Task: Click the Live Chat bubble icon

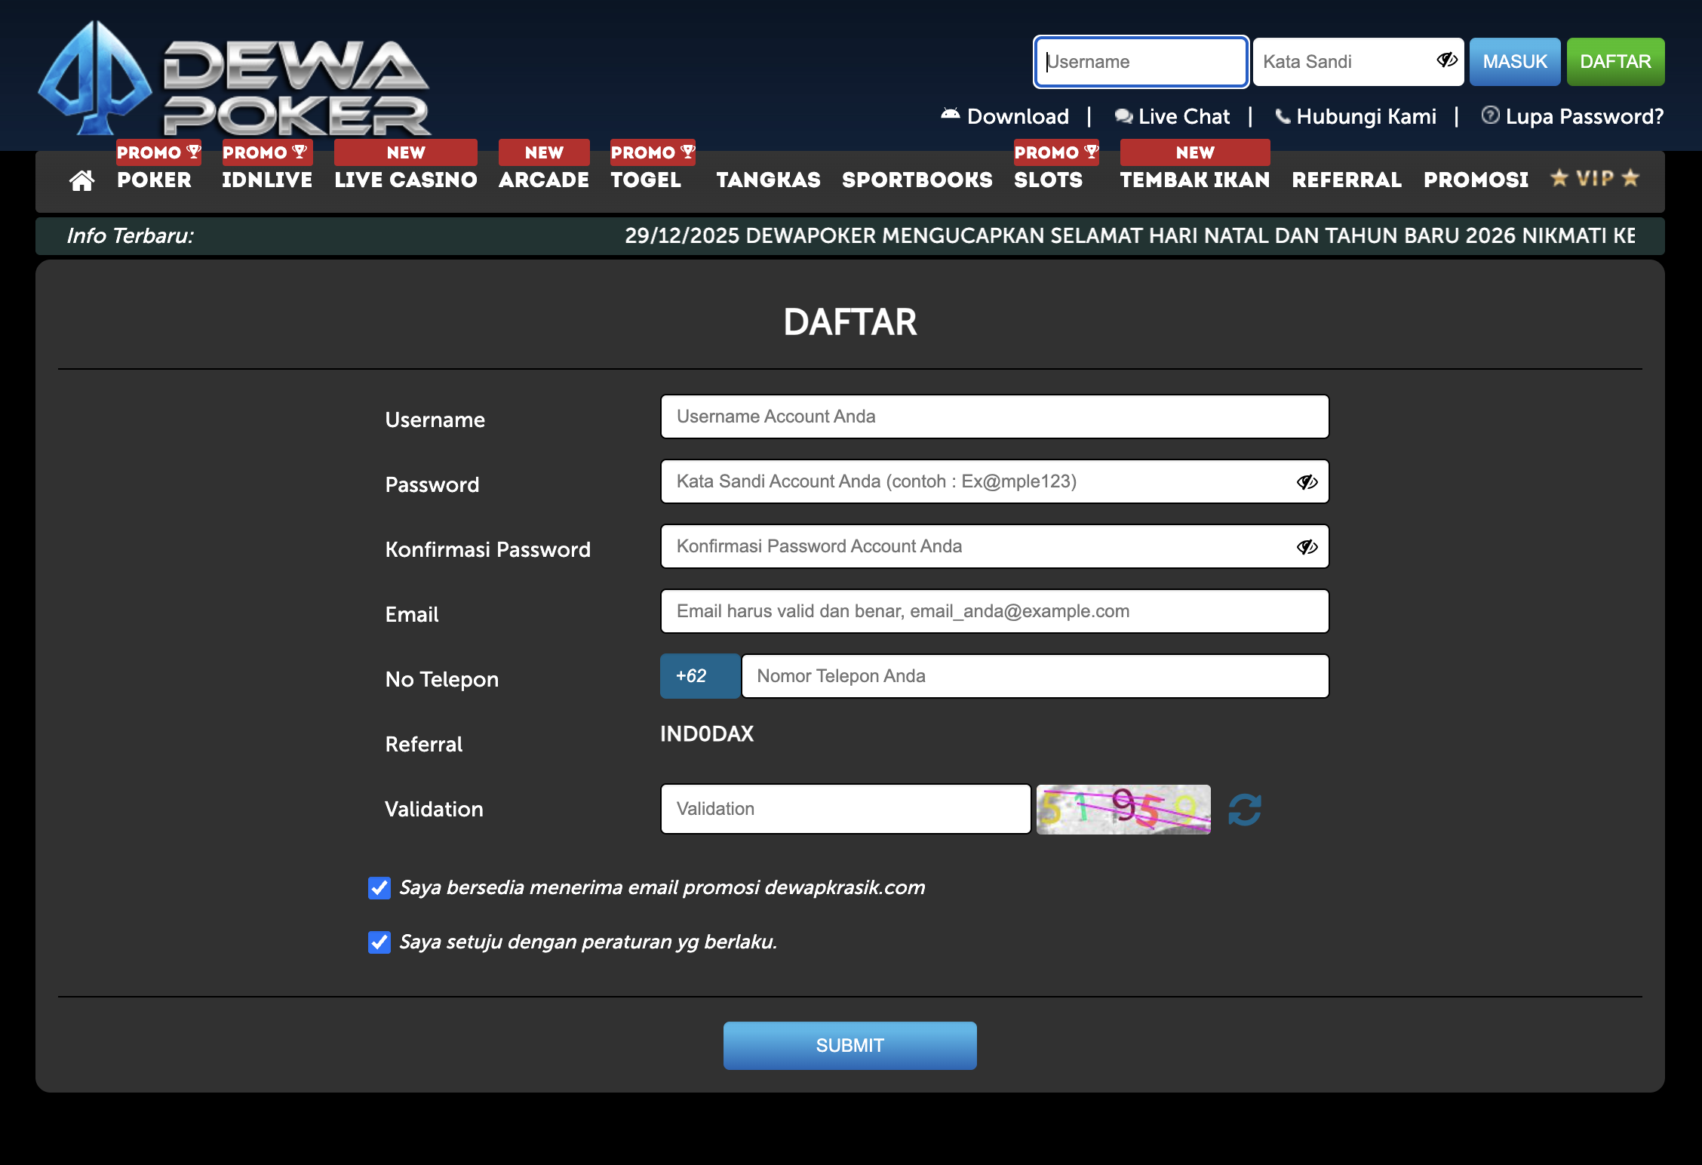Action: pos(1123,116)
